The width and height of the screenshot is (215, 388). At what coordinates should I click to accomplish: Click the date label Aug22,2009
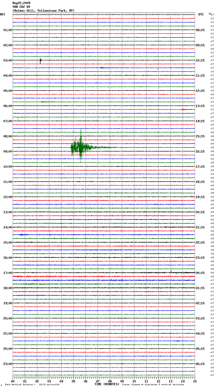point(21,3)
